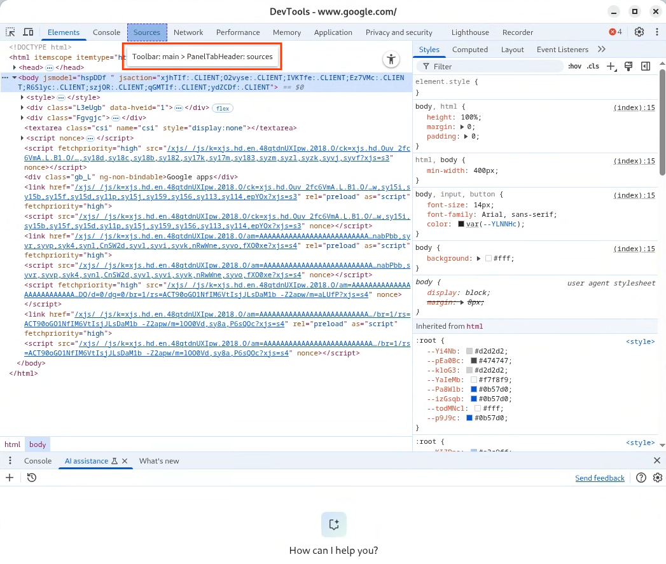Toggle the :hov element state option

(x=574, y=66)
